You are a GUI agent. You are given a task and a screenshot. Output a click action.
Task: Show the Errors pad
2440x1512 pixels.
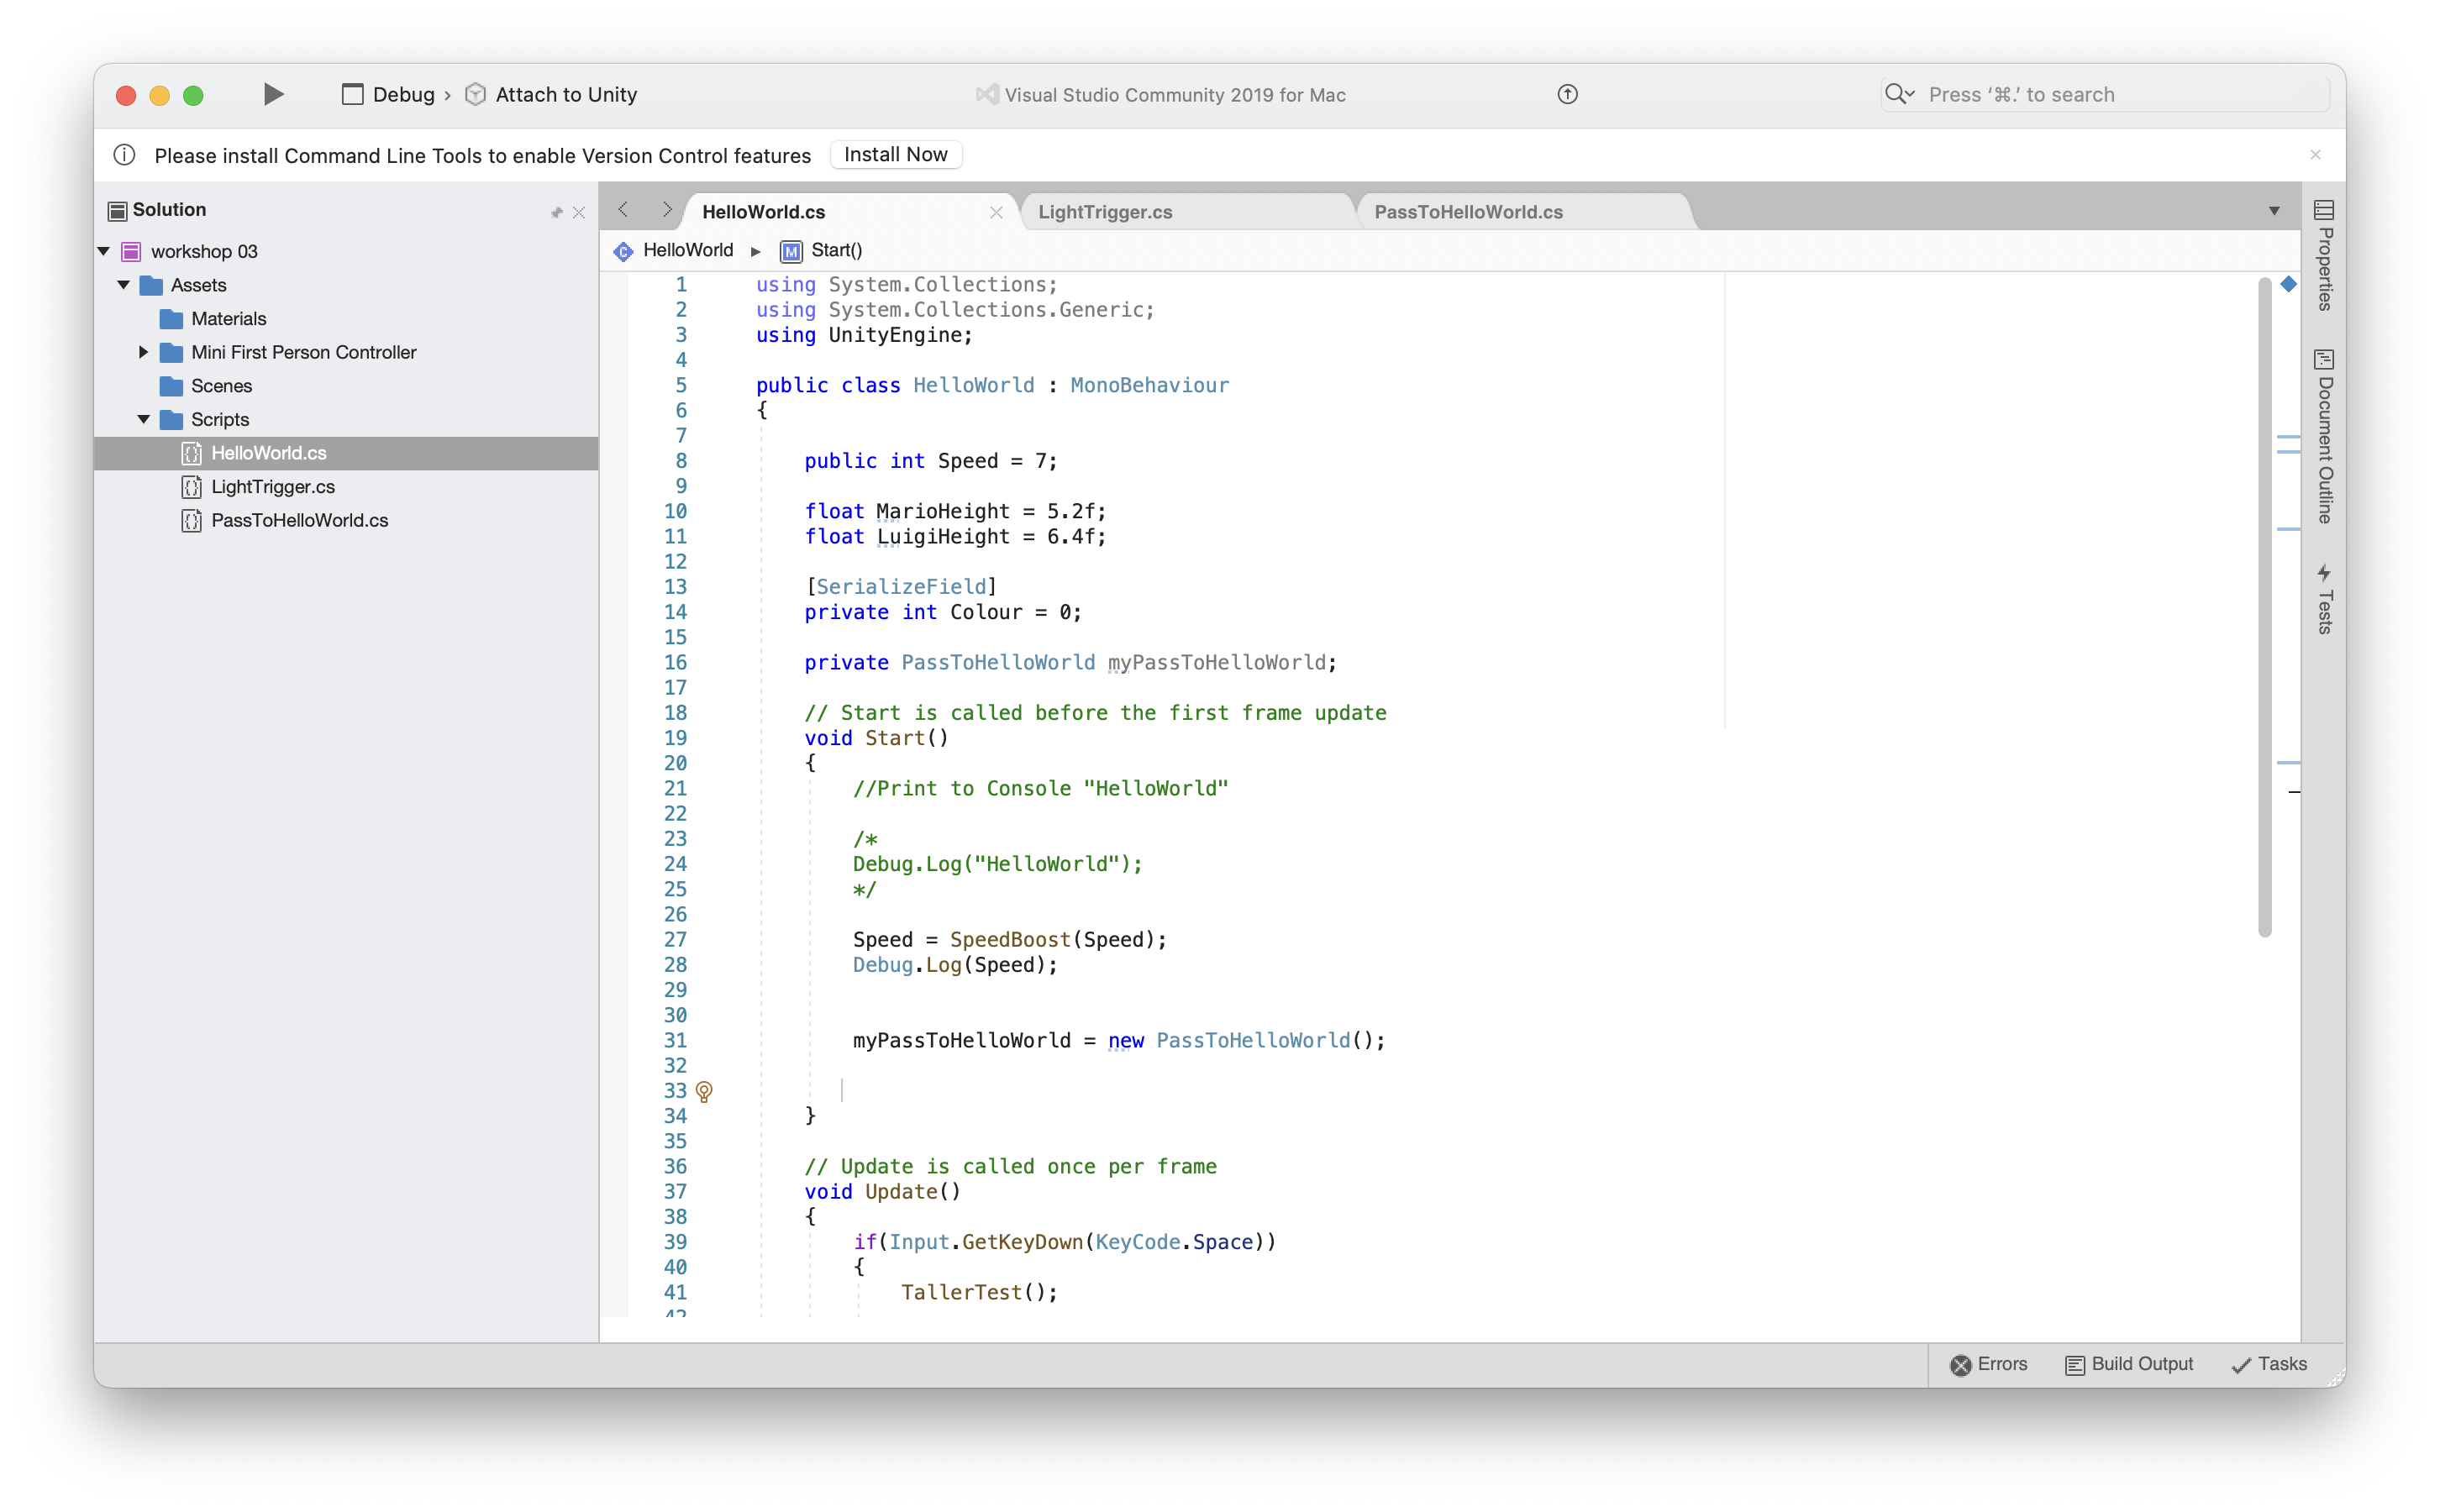click(x=1988, y=1364)
